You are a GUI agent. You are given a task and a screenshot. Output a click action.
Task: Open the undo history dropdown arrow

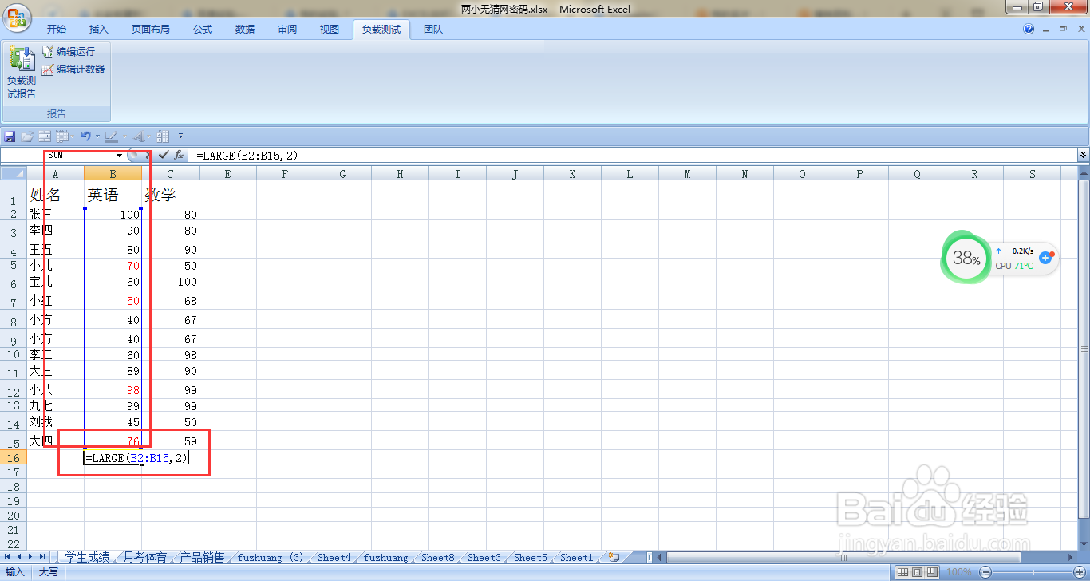(x=97, y=136)
